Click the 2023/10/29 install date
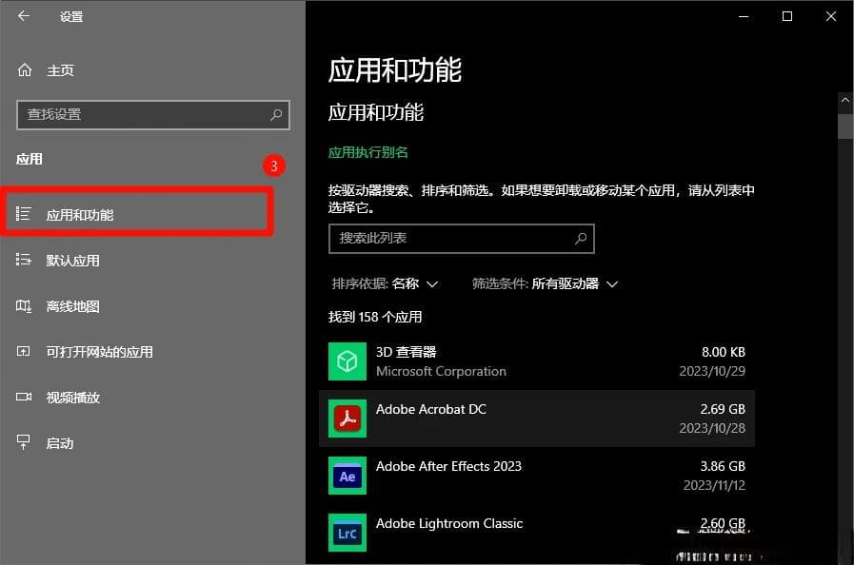This screenshot has width=854, height=565. 712,371
